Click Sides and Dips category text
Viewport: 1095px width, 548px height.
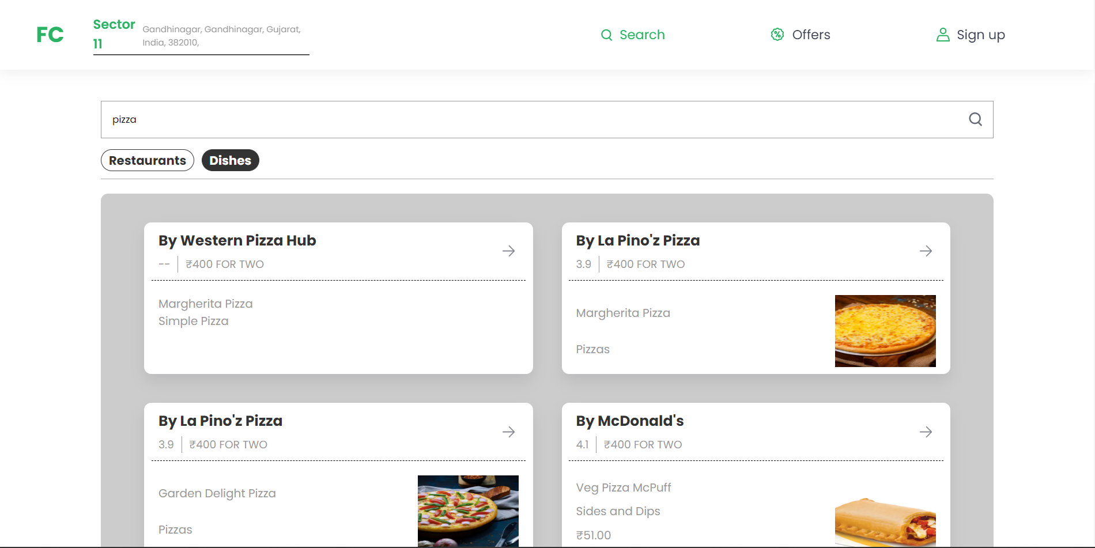tap(618, 511)
